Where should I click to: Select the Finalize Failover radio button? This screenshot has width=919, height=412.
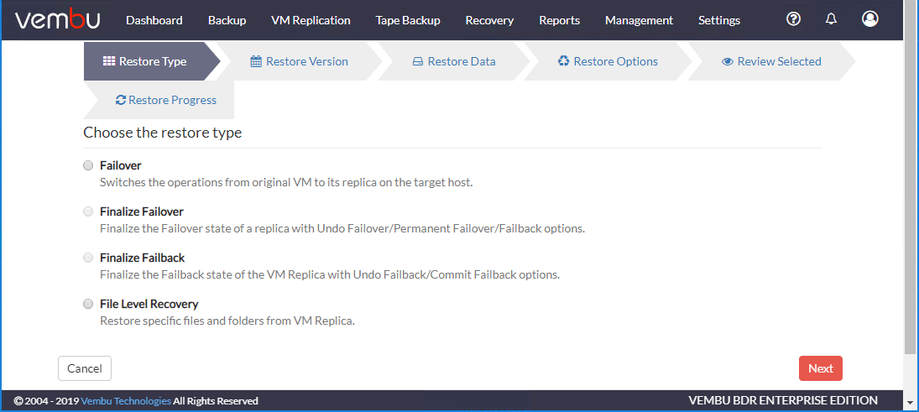coord(88,211)
